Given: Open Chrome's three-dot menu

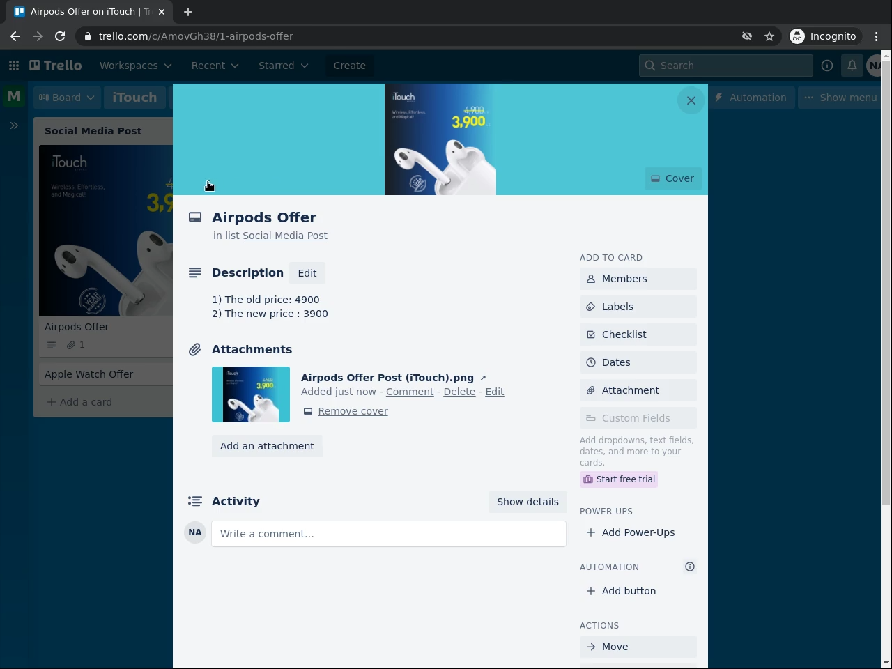Looking at the screenshot, I should tap(877, 36).
